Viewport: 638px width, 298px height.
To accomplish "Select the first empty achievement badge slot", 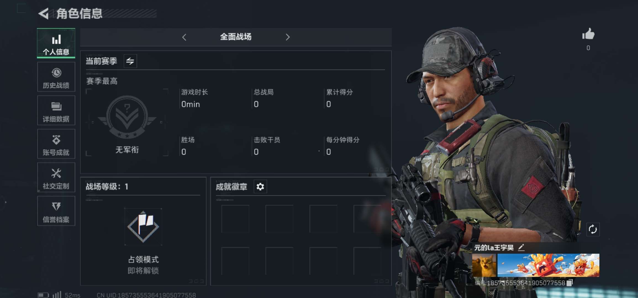I will [x=235, y=219].
